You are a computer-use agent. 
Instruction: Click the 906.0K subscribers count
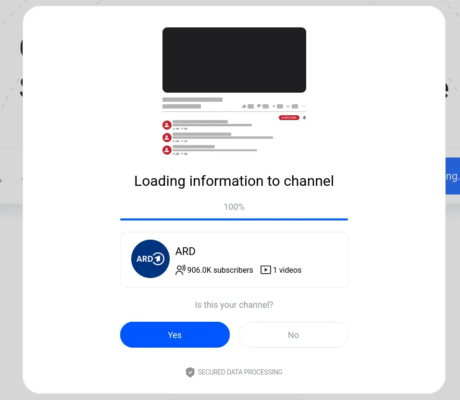click(x=220, y=270)
